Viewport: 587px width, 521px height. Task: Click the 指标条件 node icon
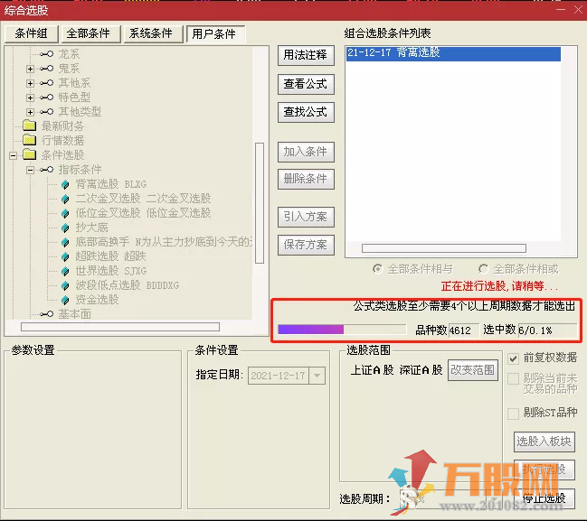coord(46,170)
